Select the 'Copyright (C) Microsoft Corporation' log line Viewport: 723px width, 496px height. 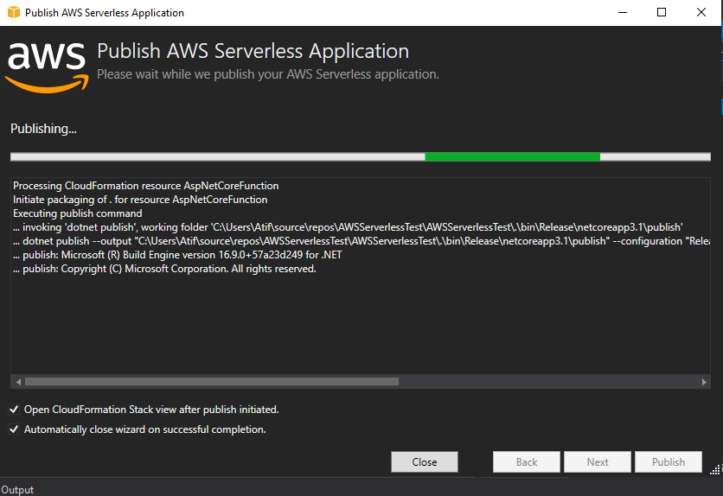(x=164, y=269)
